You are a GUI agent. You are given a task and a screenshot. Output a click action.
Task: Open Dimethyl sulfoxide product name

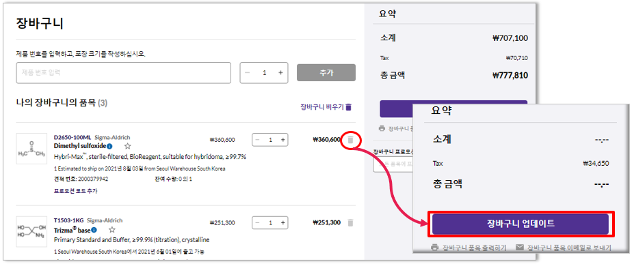80,146
